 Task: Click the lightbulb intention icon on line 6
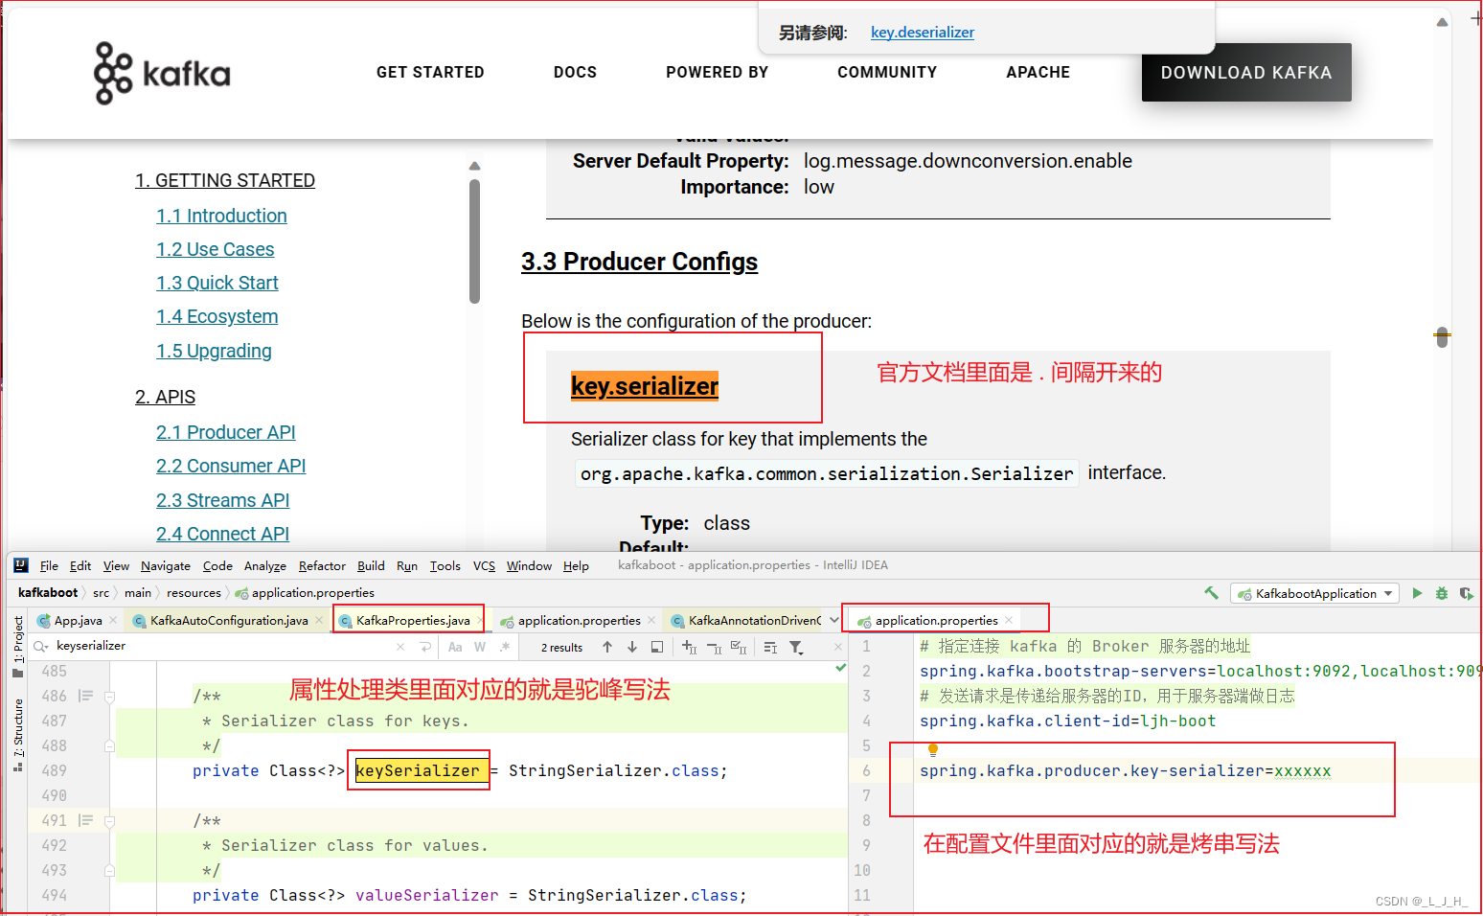[x=933, y=749]
